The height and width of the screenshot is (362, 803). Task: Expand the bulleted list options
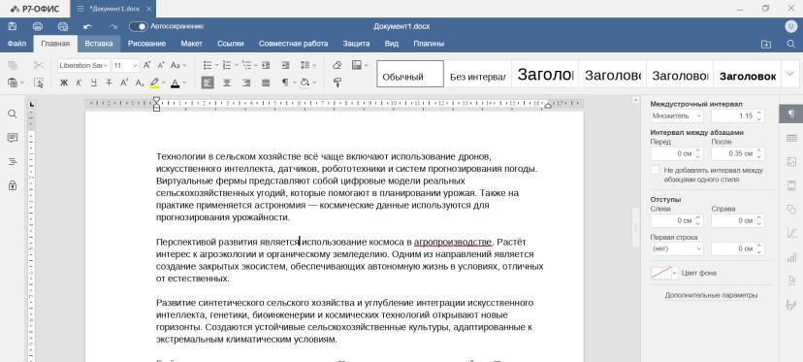pyautogui.click(x=216, y=65)
